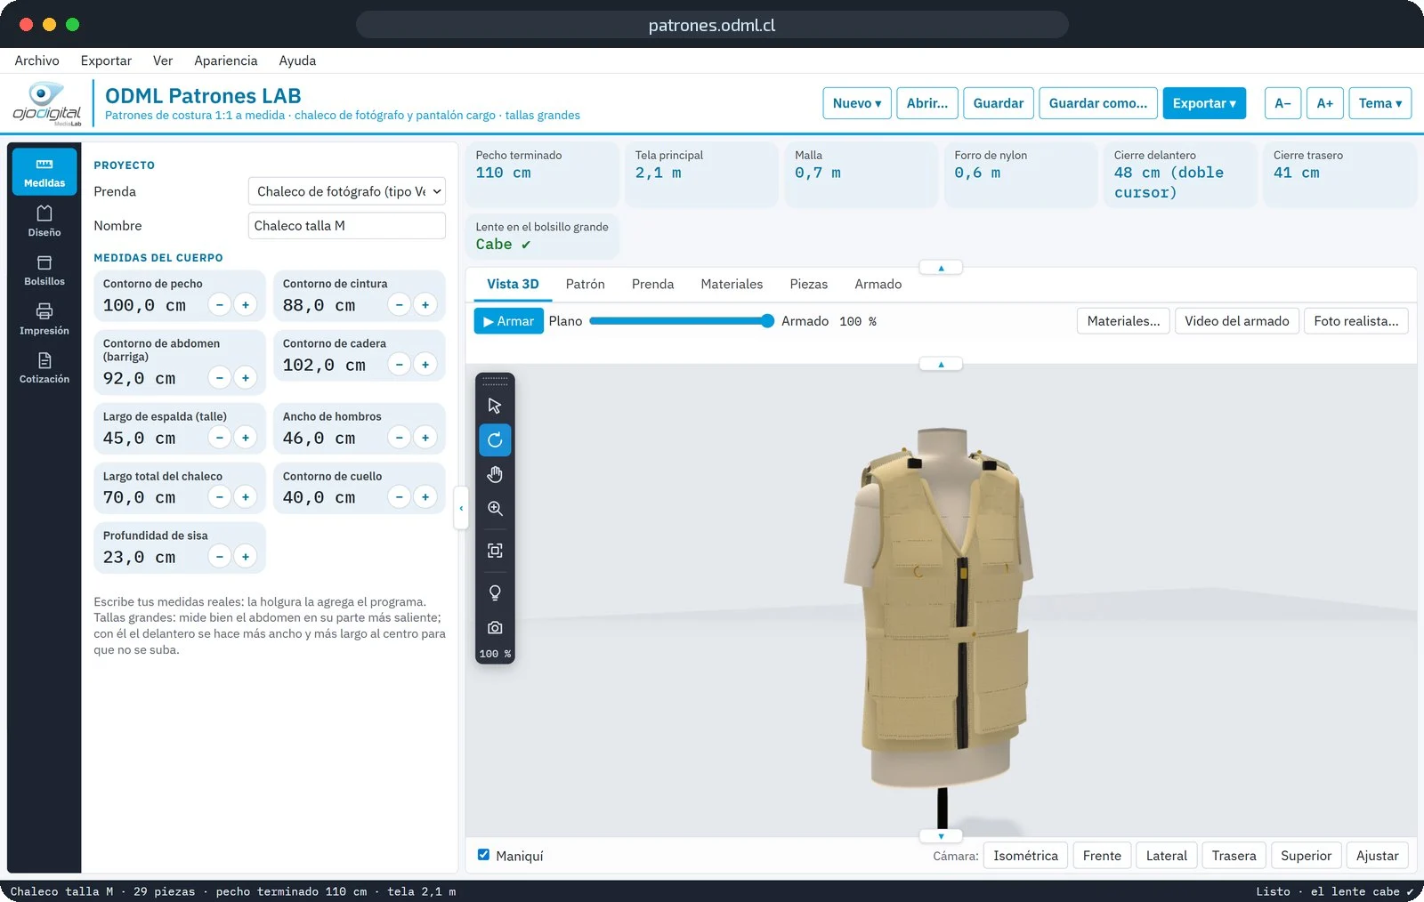Open the Cotización sidebar panel
The image size is (1424, 902).
[44, 368]
